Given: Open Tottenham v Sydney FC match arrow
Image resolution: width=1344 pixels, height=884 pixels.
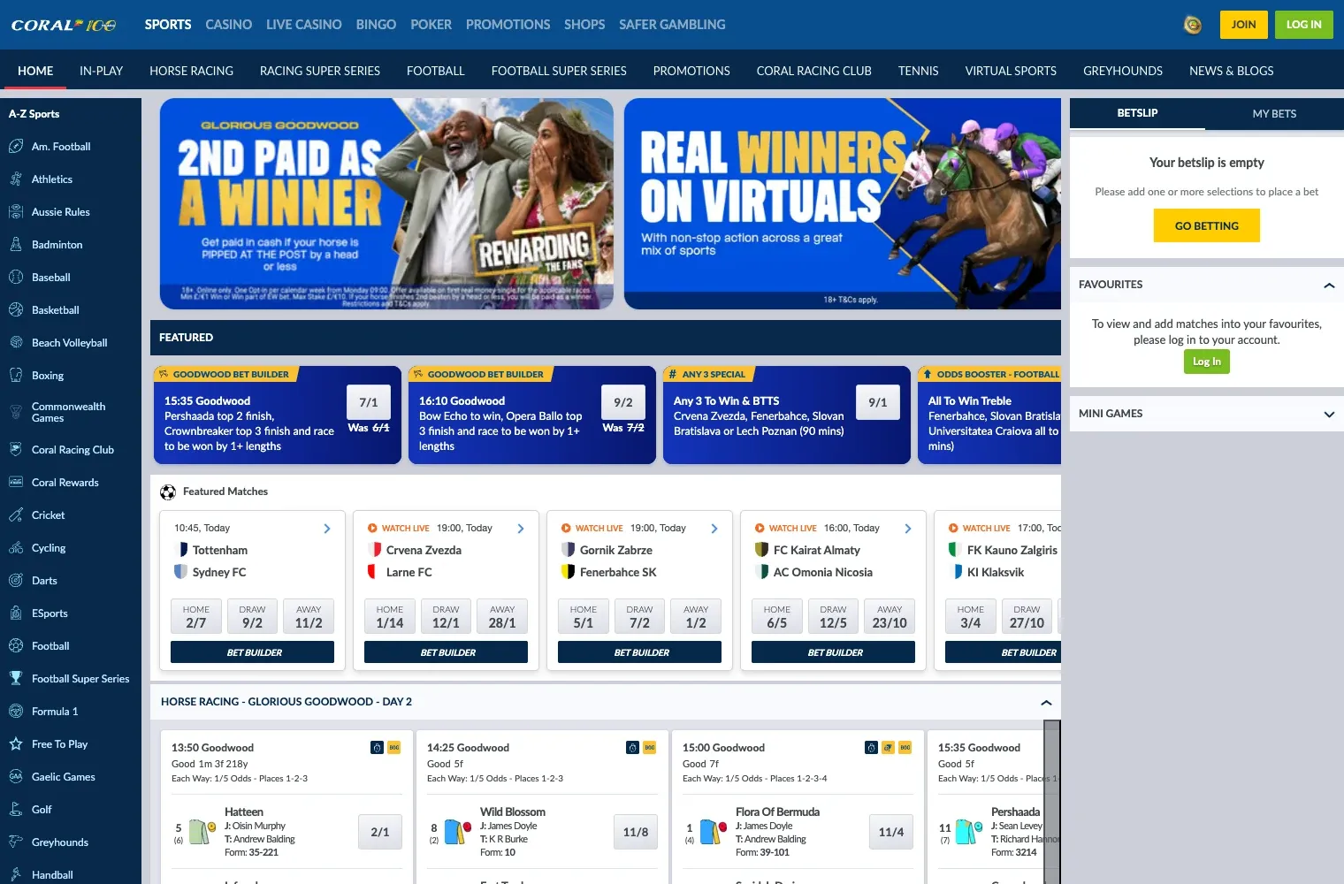Looking at the screenshot, I should (327, 529).
